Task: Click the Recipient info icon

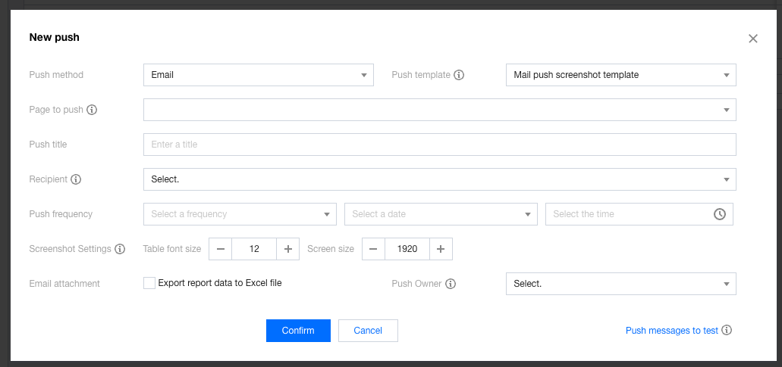Action: point(76,179)
